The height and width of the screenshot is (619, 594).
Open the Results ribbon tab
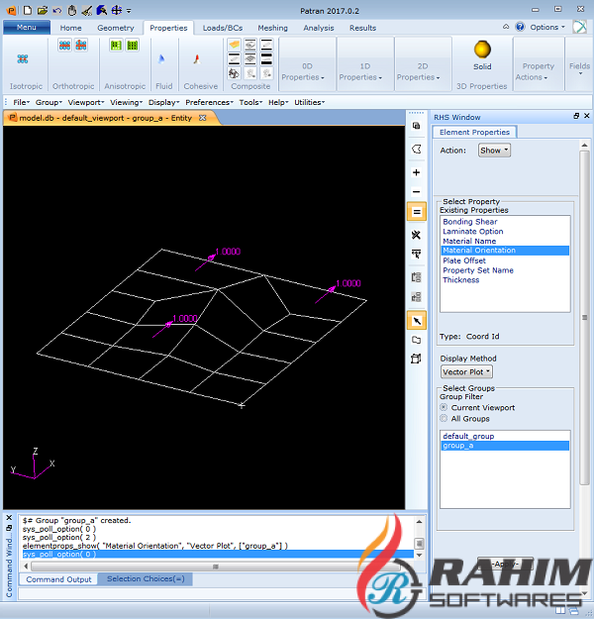(362, 28)
